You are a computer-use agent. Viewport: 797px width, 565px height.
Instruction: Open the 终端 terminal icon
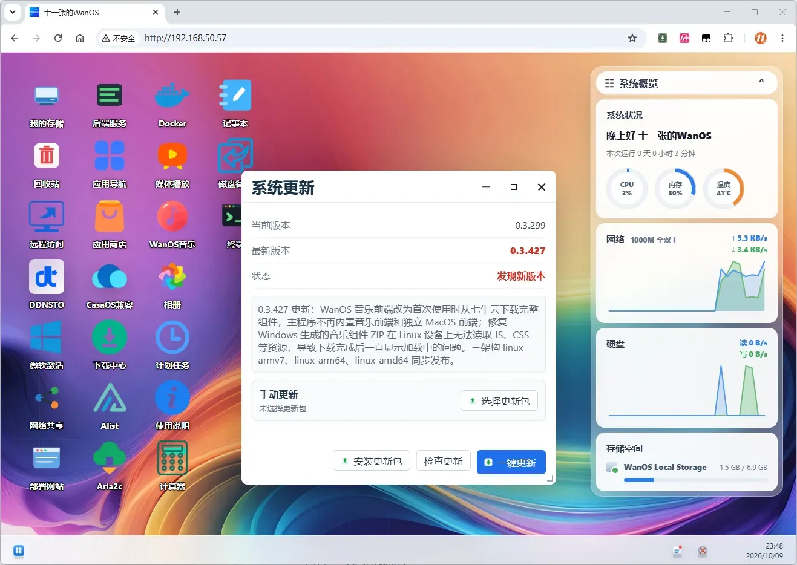click(x=231, y=217)
